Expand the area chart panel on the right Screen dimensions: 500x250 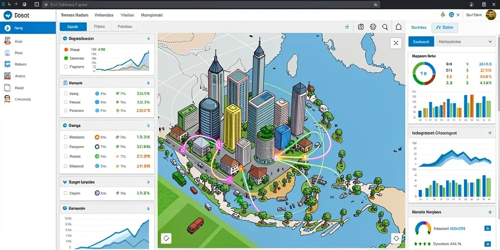490,133
